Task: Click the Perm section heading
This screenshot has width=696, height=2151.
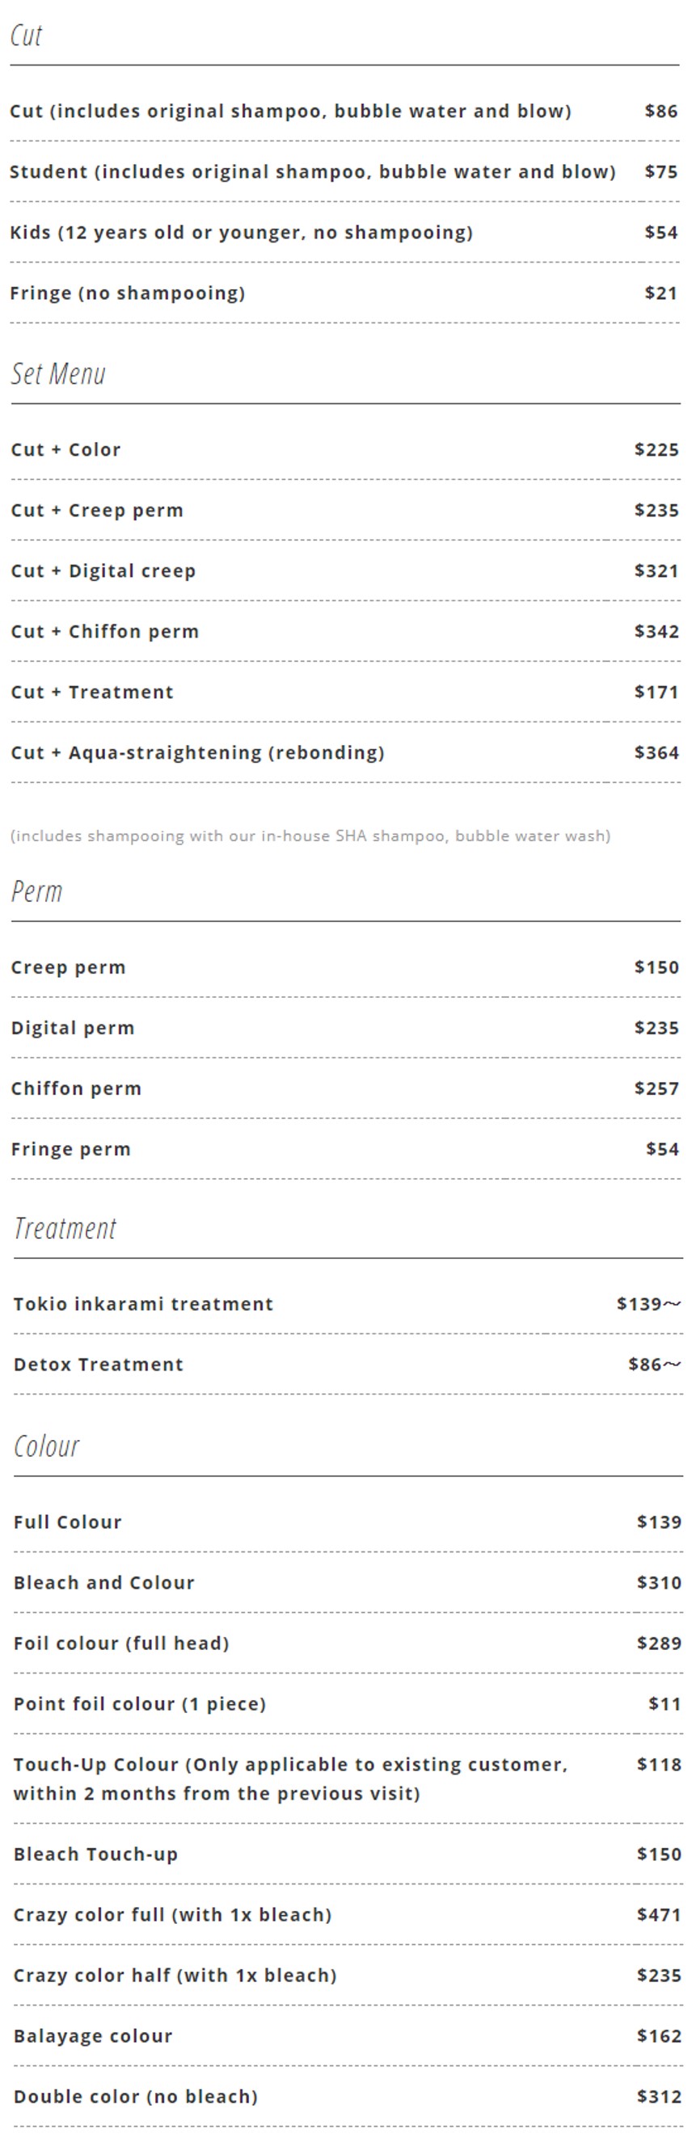Action: (36, 892)
